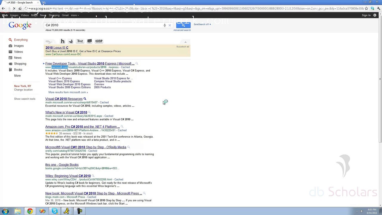Open the SafeSearch off dropdown
Screen dimensions: 382x215
pyautogui.click(x=202, y=24)
